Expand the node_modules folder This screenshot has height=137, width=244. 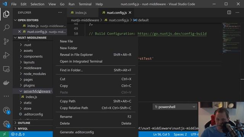click(x=35, y=73)
